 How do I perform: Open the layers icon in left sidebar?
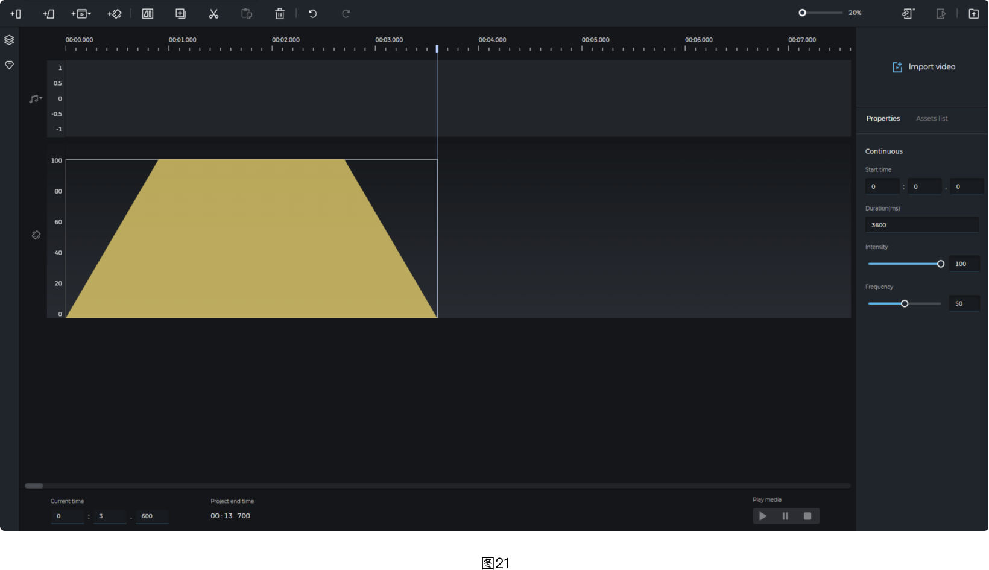coord(9,40)
